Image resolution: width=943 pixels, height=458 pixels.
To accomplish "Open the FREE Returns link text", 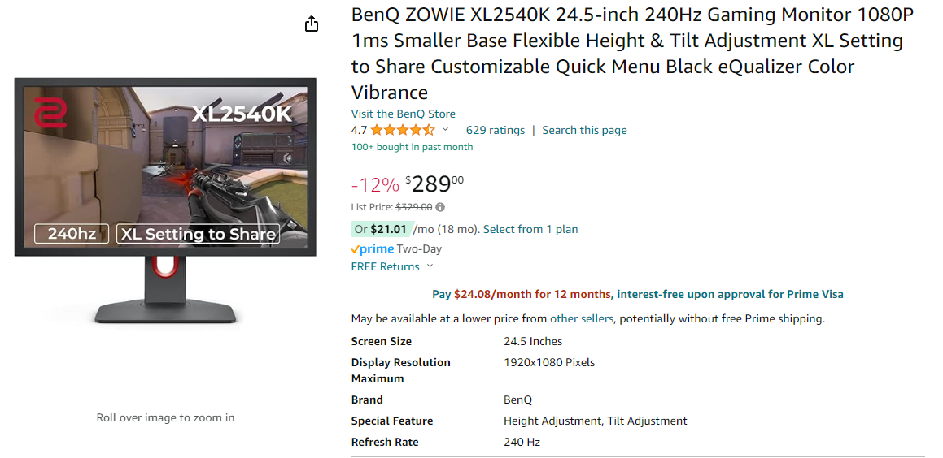I will point(385,266).
